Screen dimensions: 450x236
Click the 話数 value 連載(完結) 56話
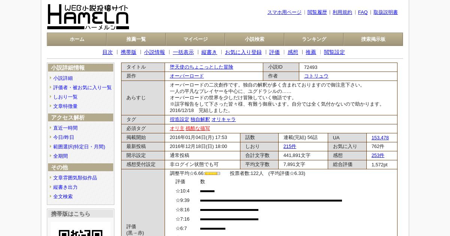[301, 138]
